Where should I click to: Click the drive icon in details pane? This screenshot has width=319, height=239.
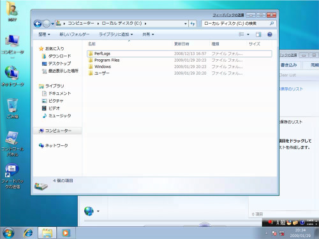(41, 186)
